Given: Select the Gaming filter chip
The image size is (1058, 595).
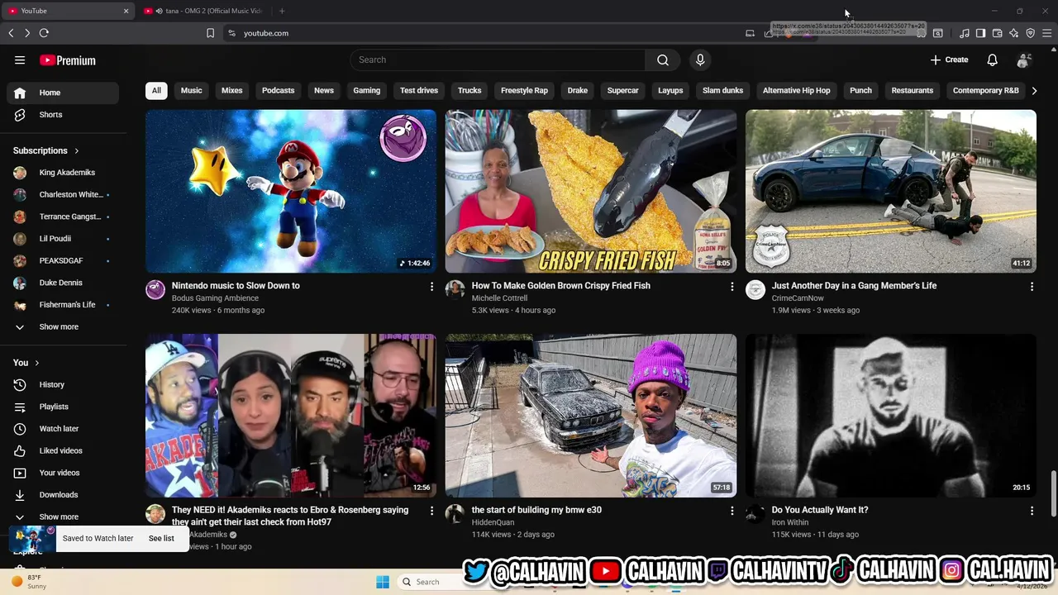Looking at the screenshot, I should point(367,90).
